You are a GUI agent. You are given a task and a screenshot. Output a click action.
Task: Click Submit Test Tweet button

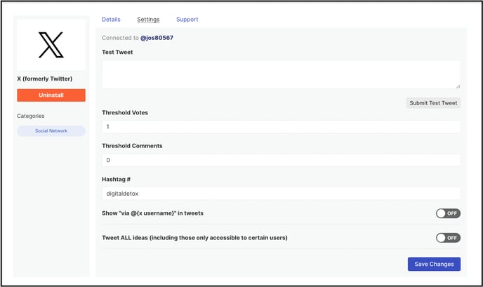433,103
